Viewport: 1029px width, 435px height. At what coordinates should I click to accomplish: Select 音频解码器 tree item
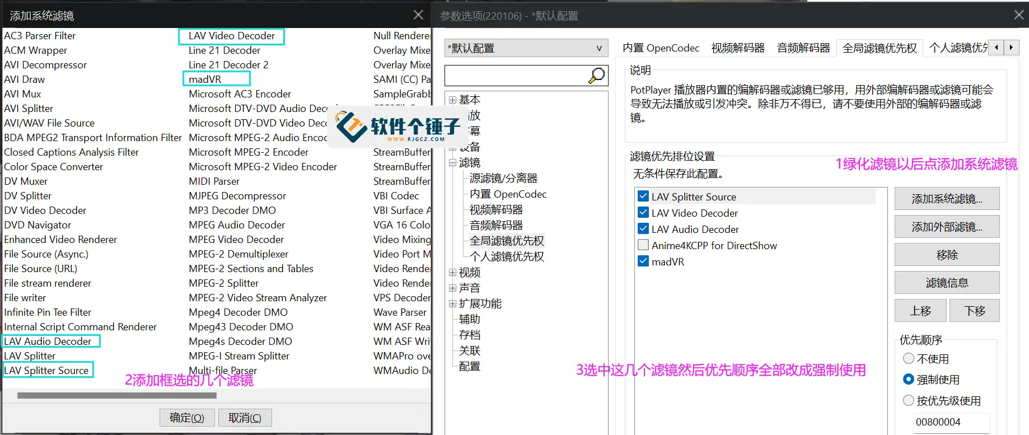(496, 225)
